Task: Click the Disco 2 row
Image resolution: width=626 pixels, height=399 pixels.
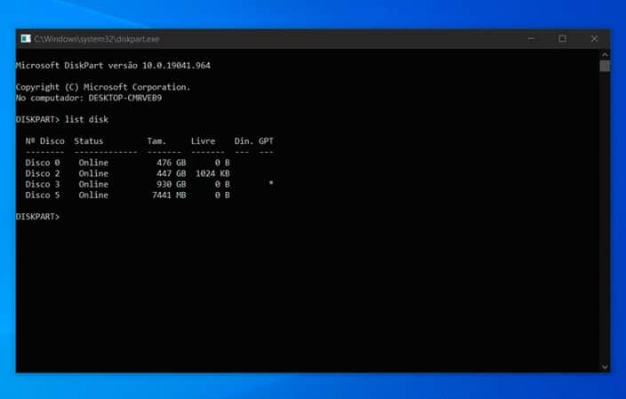Action: coord(127,173)
